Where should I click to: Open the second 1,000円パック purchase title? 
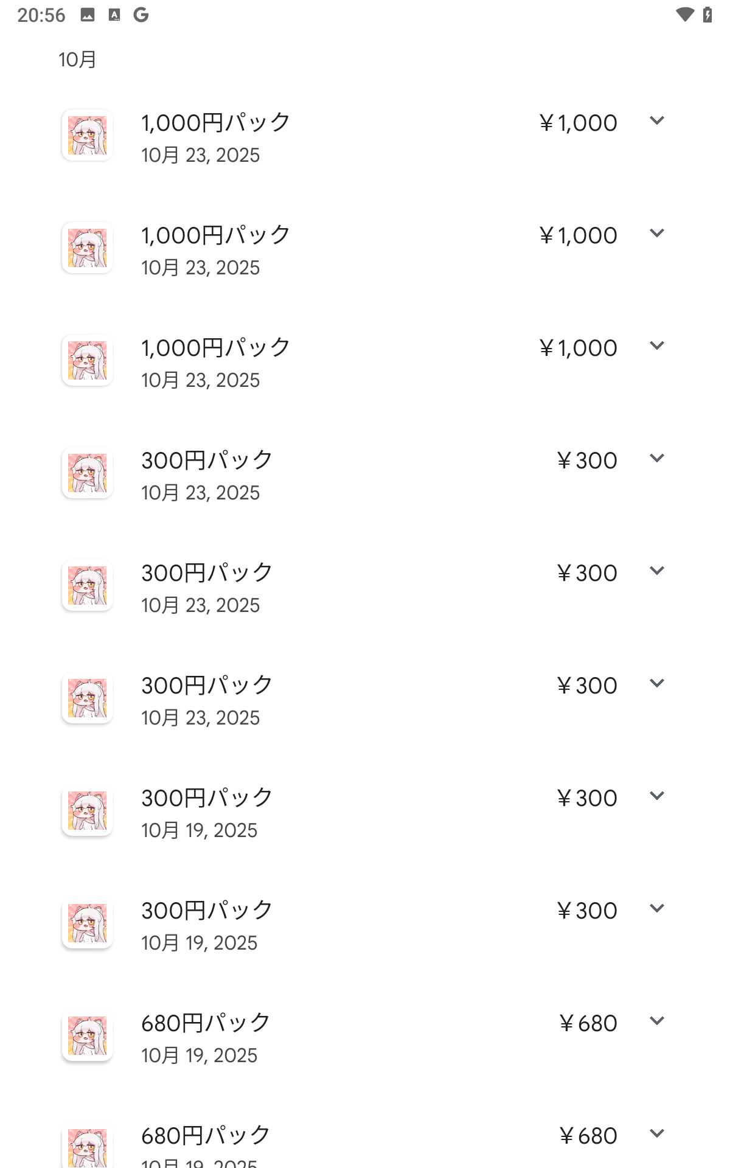216,235
